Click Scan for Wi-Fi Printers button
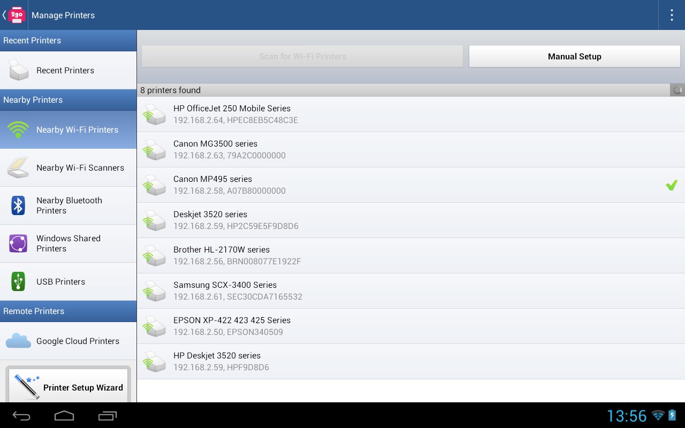The width and height of the screenshot is (685, 428). click(302, 56)
